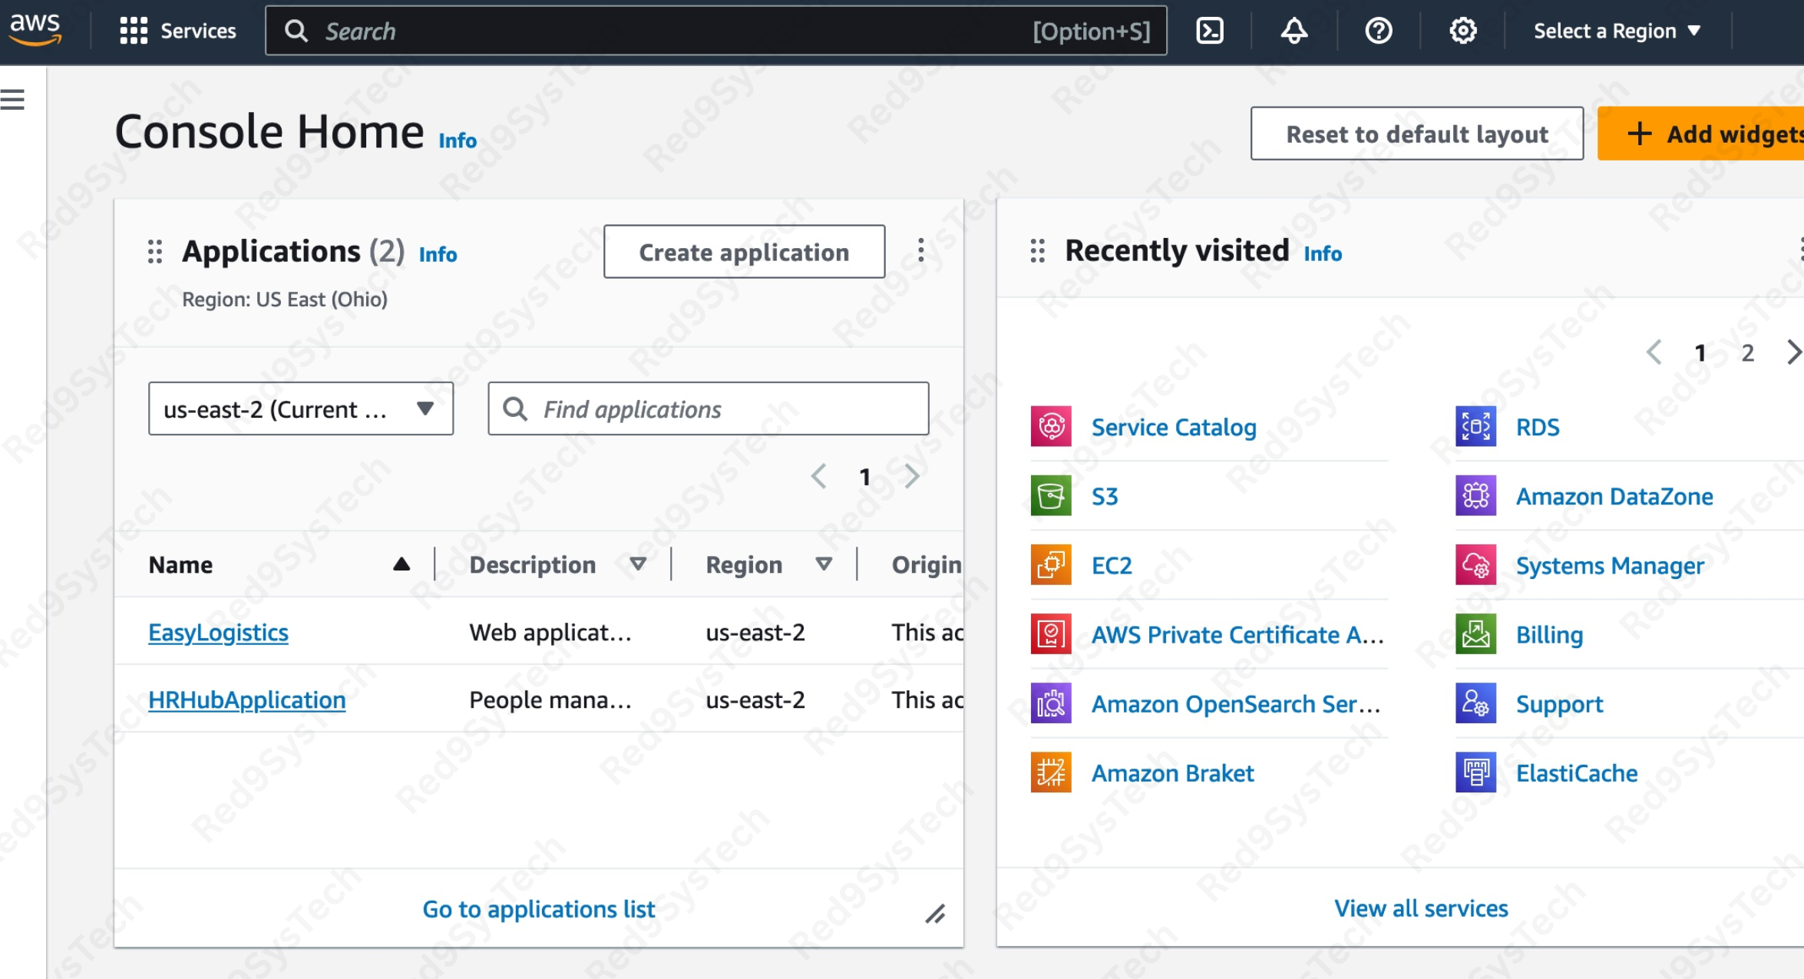The image size is (1804, 979).
Task: Open the EasyLogistics application link
Action: pos(218,632)
